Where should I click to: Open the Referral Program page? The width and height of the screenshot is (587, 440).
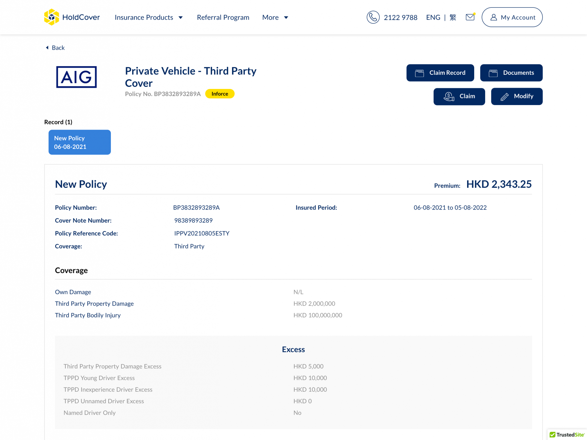tap(223, 17)
